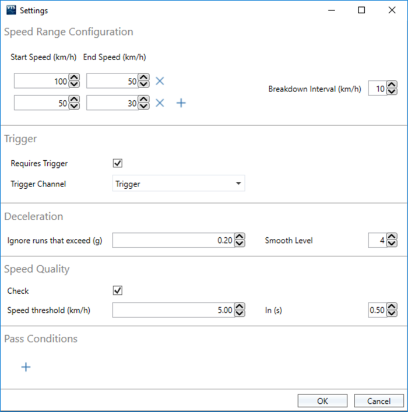Add a new pass condition
This screenshot has height=412, width=408.
point(26,367)
